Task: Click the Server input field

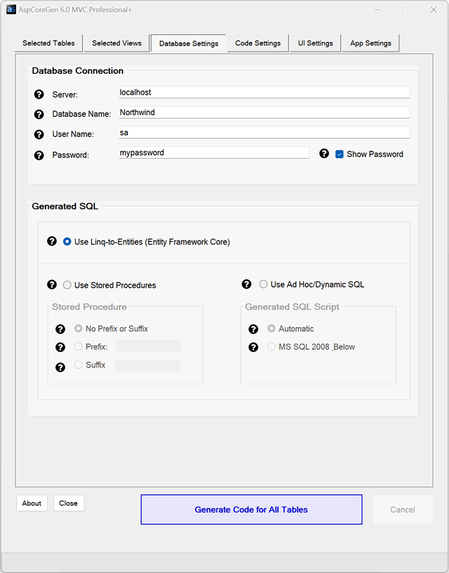Action: click(264, 92)
